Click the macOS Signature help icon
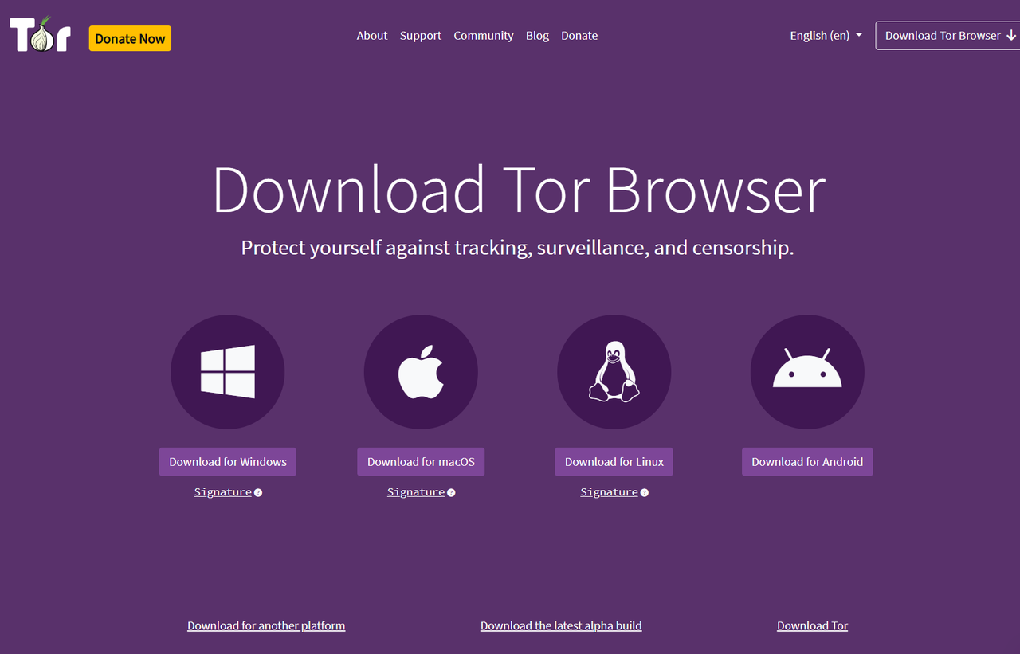 pyautogui.click(x=451, y=493)
